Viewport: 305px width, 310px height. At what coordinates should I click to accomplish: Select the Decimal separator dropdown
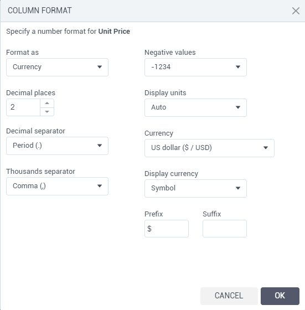[57, 146]
